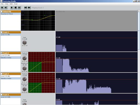Stop playback with the square Stop button

point(16,8)
